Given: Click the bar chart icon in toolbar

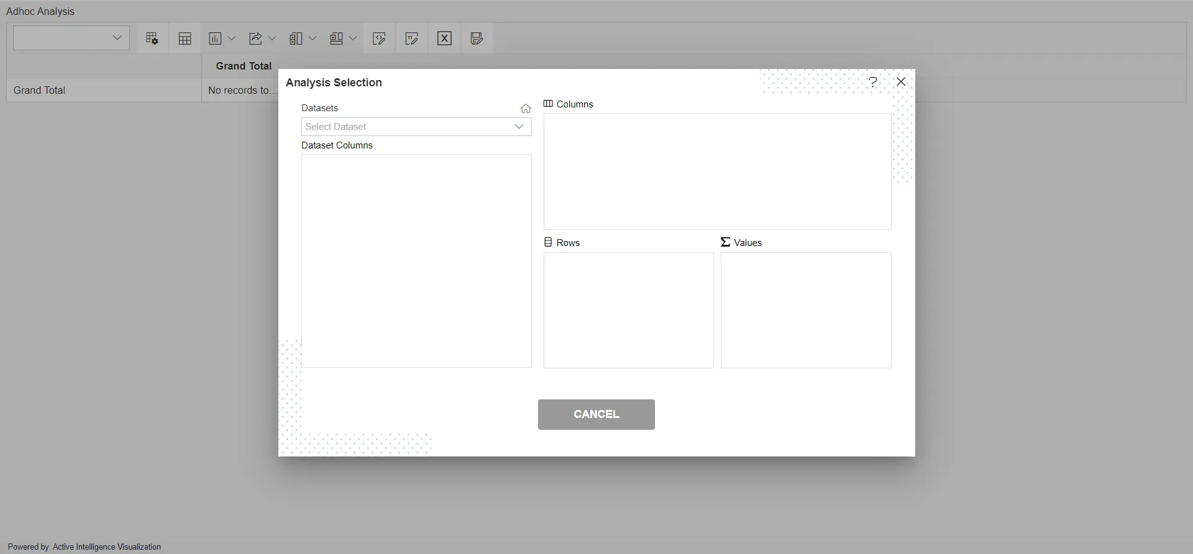Looking at the screenshot, I should click(215, 39).
